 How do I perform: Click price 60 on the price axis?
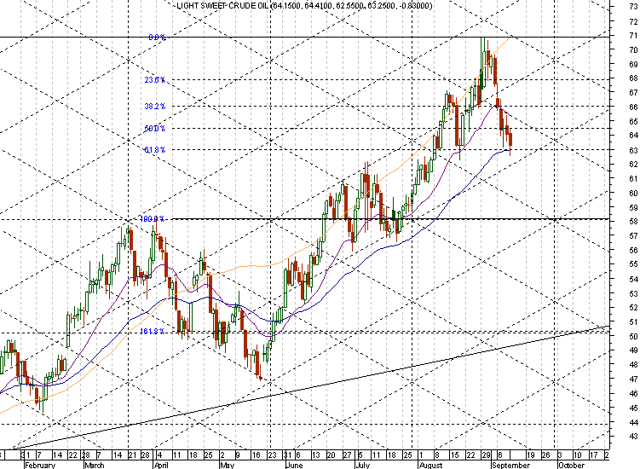pyautogui.click(x=633, y=194)
